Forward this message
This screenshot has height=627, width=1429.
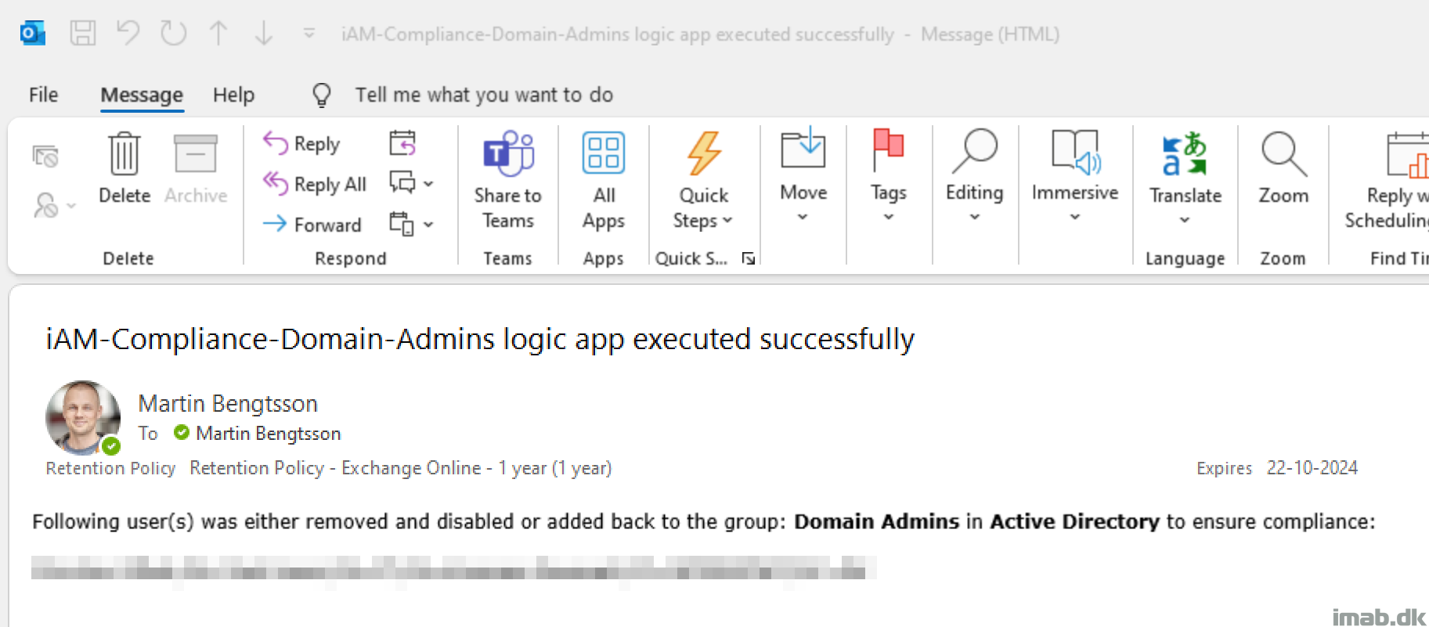click(312, 225)
